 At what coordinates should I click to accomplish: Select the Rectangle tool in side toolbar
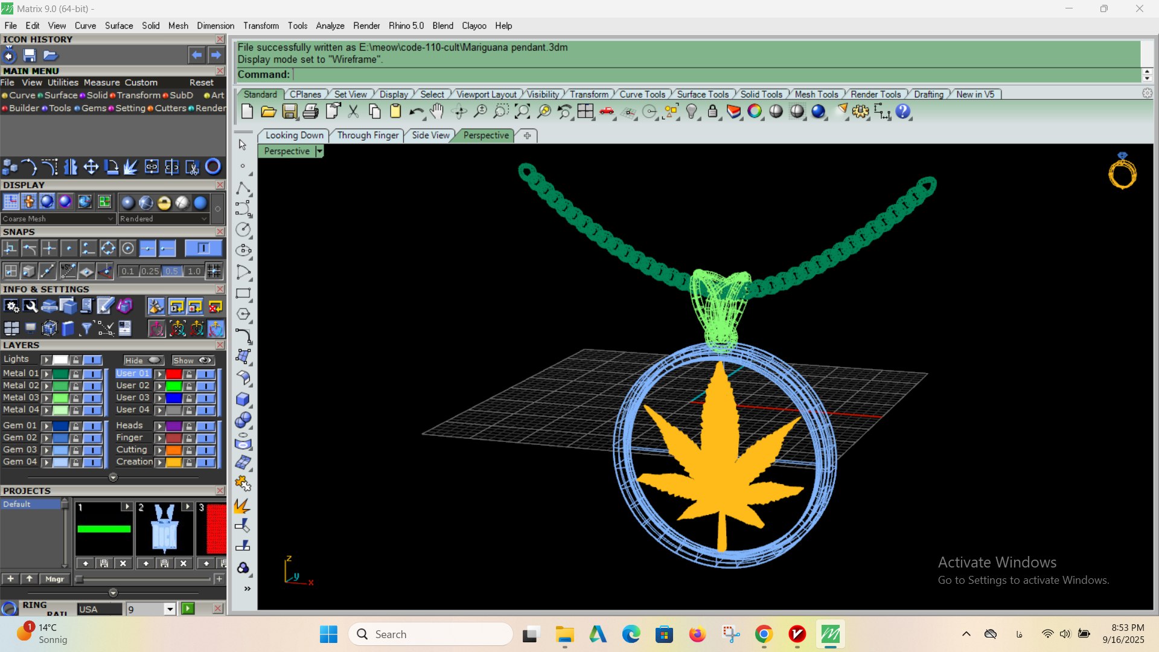click(243, 293)
